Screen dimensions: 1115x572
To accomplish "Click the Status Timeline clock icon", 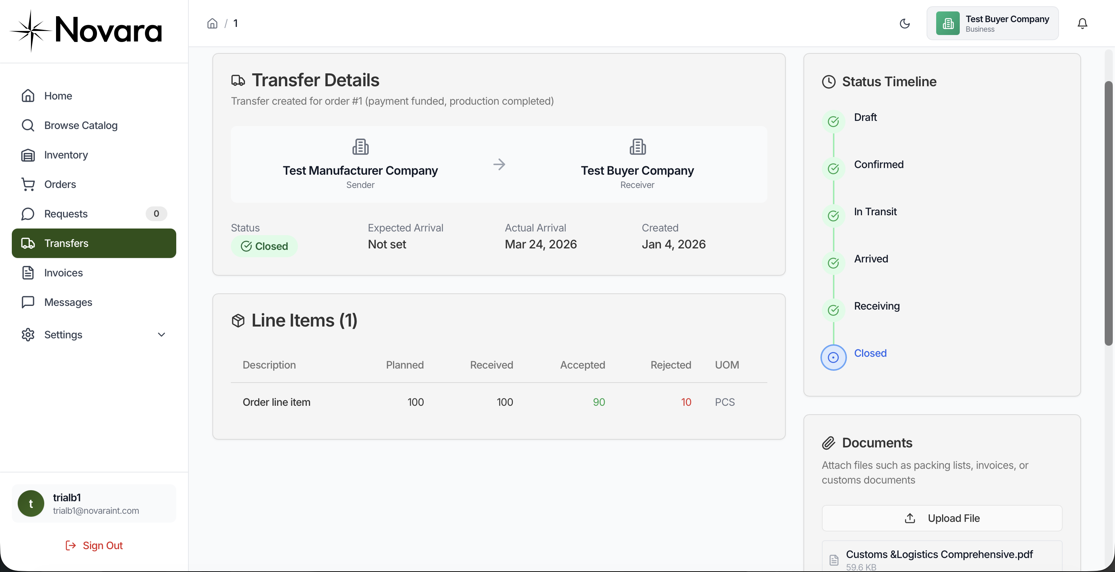I will [x=829, y=82].
